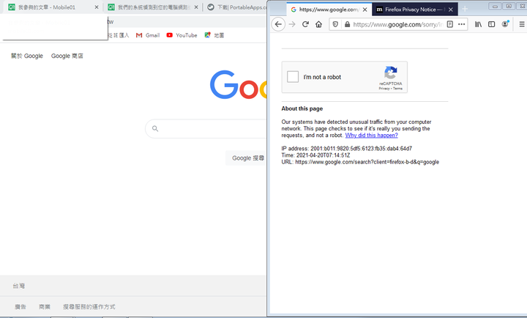Open Firefox Library icon
Image resolution: width=527 pixels, height=318 pixels.
pos(478,24)
